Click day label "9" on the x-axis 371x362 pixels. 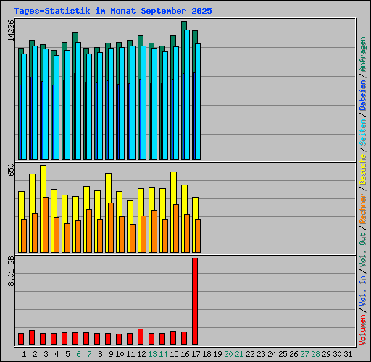click(111, 354)
